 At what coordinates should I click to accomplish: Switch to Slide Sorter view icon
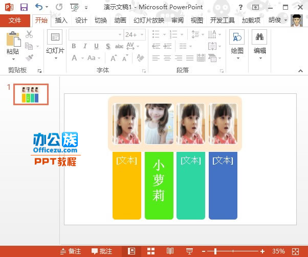tap(151, 251)
